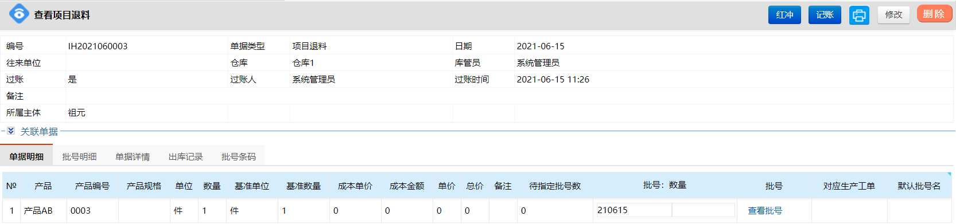Click the eye logo beside 查看项目退料
Image resolution: width=956 pixels, height=224 pixels.
click(x=19, y=13)
